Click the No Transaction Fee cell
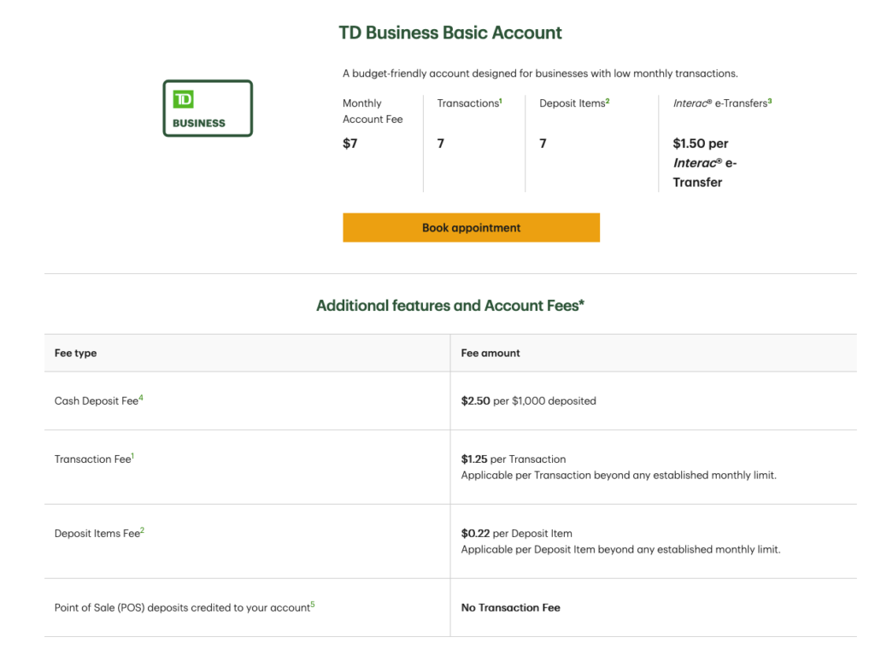Image resolution: width=875 pixels, height=655 pixels. (510, 608)
